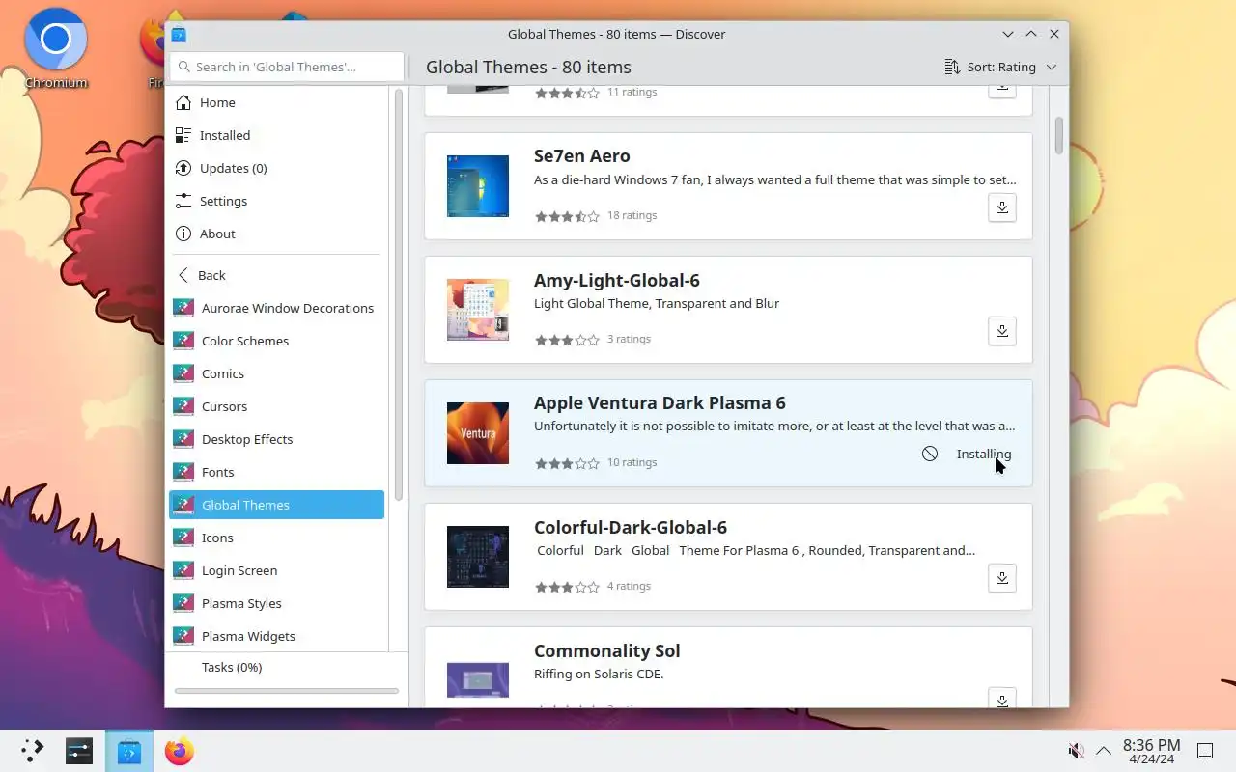Go to Updates (0)
The image size is (1236, 772).
coord(277,168)
